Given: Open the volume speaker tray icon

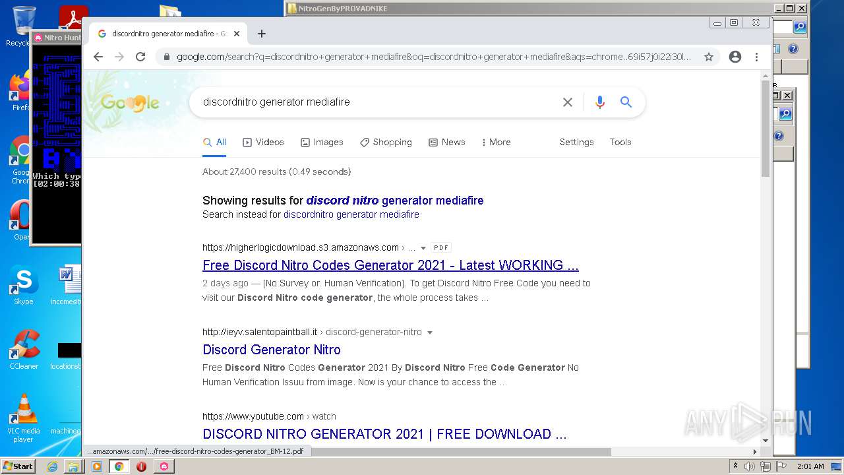Looking at the screenshot, I should click(x=750, y=466).
